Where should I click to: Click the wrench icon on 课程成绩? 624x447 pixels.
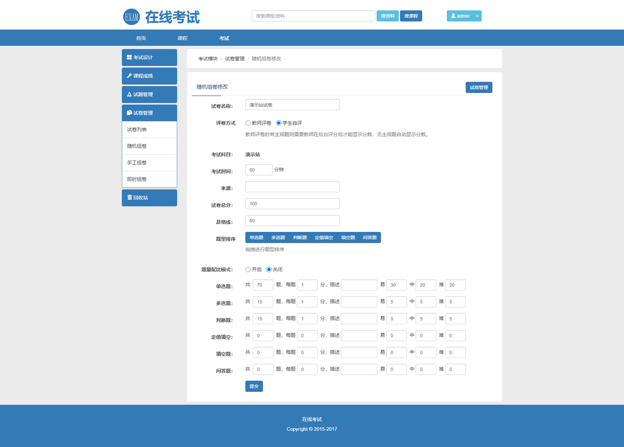tap(128, 75)
